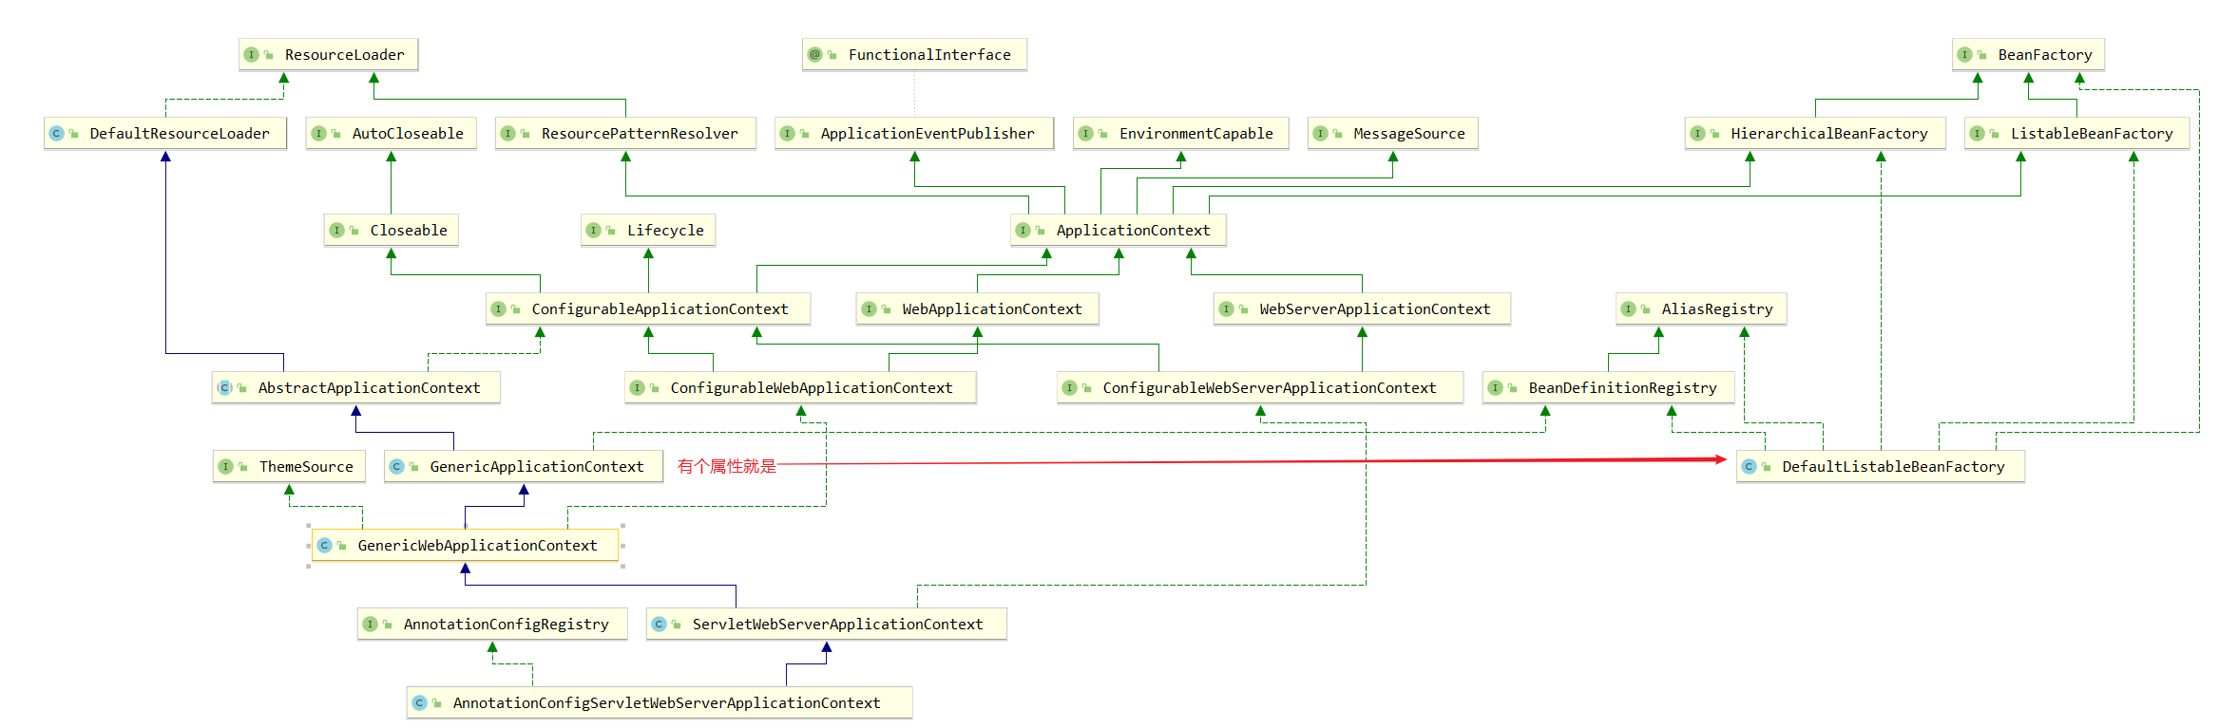Click the ResourcePatternResolver node
The width and height of the screenshot is (2219, 728).
click(625, 134)
